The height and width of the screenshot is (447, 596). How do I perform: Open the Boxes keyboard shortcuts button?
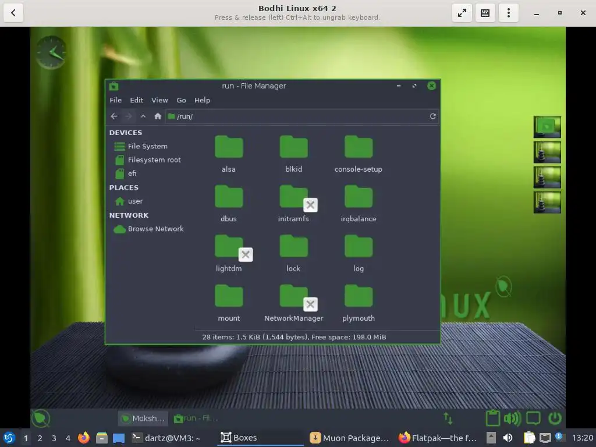click(485, 13)
